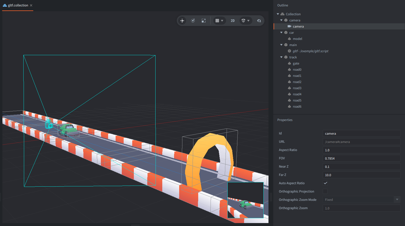Click the FOV value field
The image size is (405, 226).
[x=362, y=158]
